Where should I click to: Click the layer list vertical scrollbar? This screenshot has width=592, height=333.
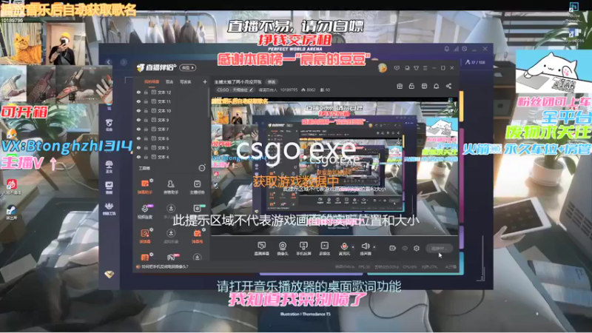[209, 102]
